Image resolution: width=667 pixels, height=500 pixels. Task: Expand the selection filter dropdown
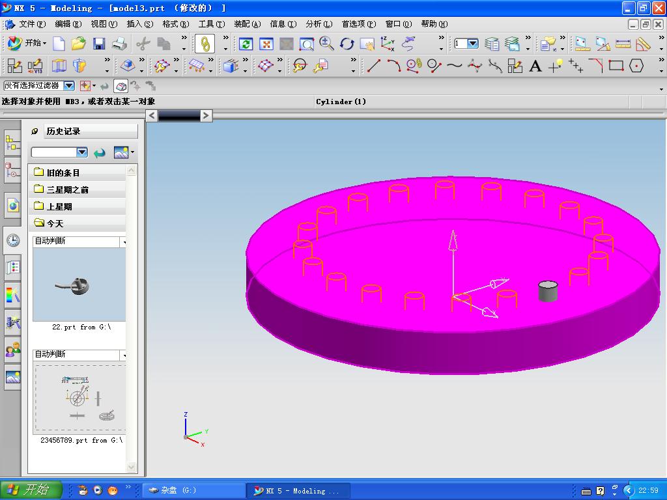68,86
